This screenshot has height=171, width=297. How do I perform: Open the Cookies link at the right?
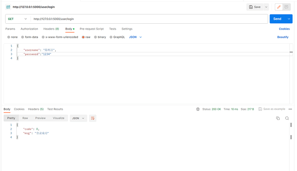pyautogui.click(x=284, y=29)
